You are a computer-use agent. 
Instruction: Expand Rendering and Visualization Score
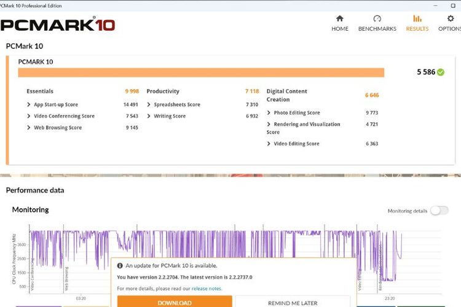pyautogui.click(x=269, y=125)
